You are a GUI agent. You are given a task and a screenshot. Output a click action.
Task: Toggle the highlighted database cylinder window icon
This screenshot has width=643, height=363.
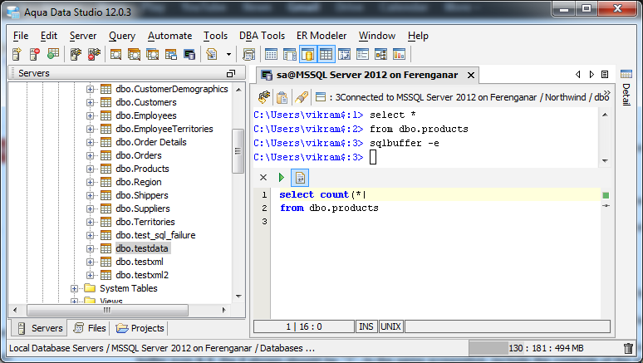click(308, 54)
